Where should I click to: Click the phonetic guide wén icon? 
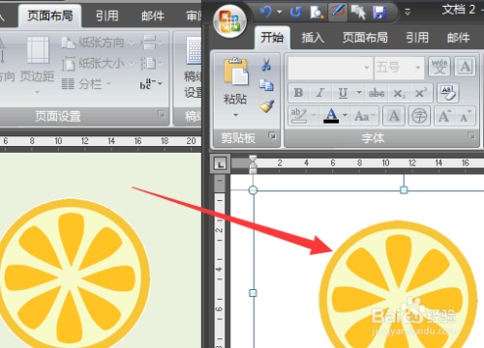click(439, 67)
